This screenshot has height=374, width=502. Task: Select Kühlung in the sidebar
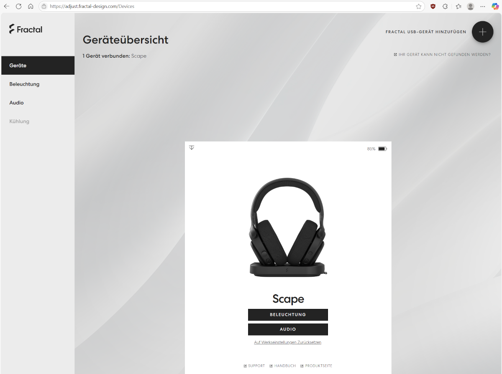tap(38, 121)
